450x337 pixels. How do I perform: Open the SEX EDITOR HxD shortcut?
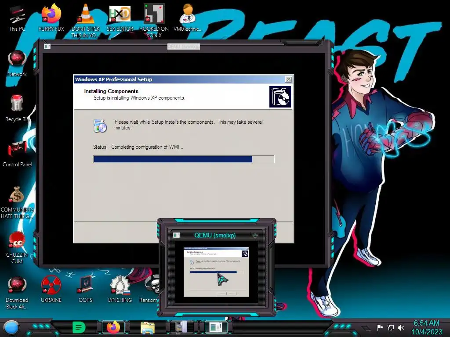[x=120, y=18]
